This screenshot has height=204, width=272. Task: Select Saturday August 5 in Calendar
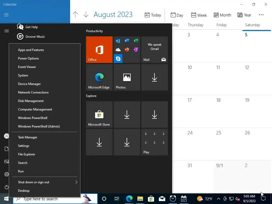pos(257,46)
